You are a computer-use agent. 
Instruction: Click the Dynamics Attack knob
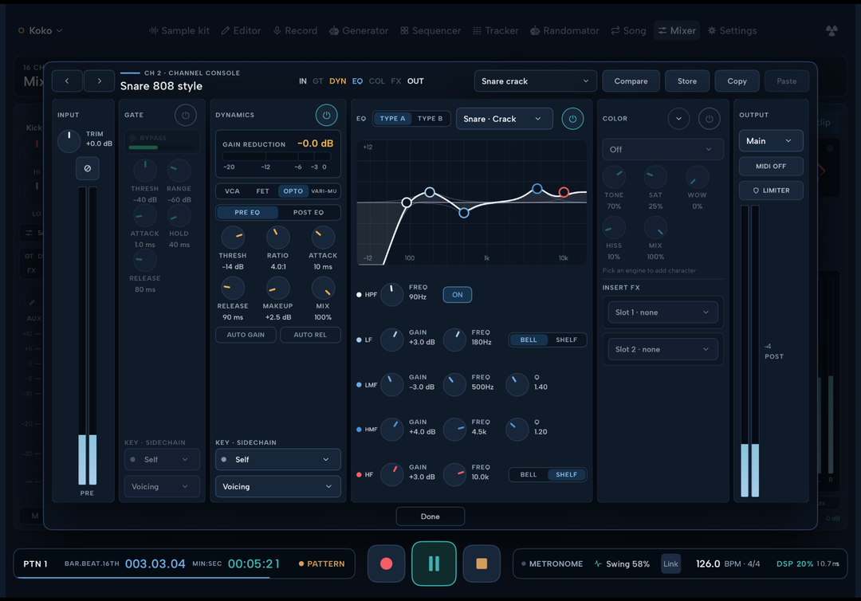tap(323, 238)
